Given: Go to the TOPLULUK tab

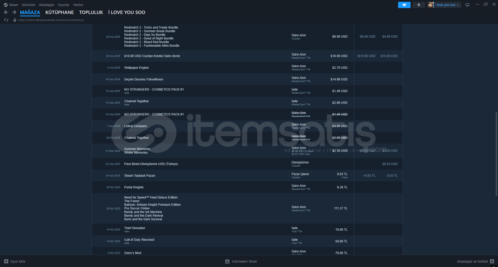Looking at the screenshot, I should (91, 12).
